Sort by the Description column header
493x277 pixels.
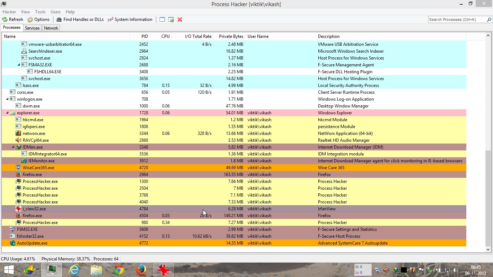click(391, 36)
